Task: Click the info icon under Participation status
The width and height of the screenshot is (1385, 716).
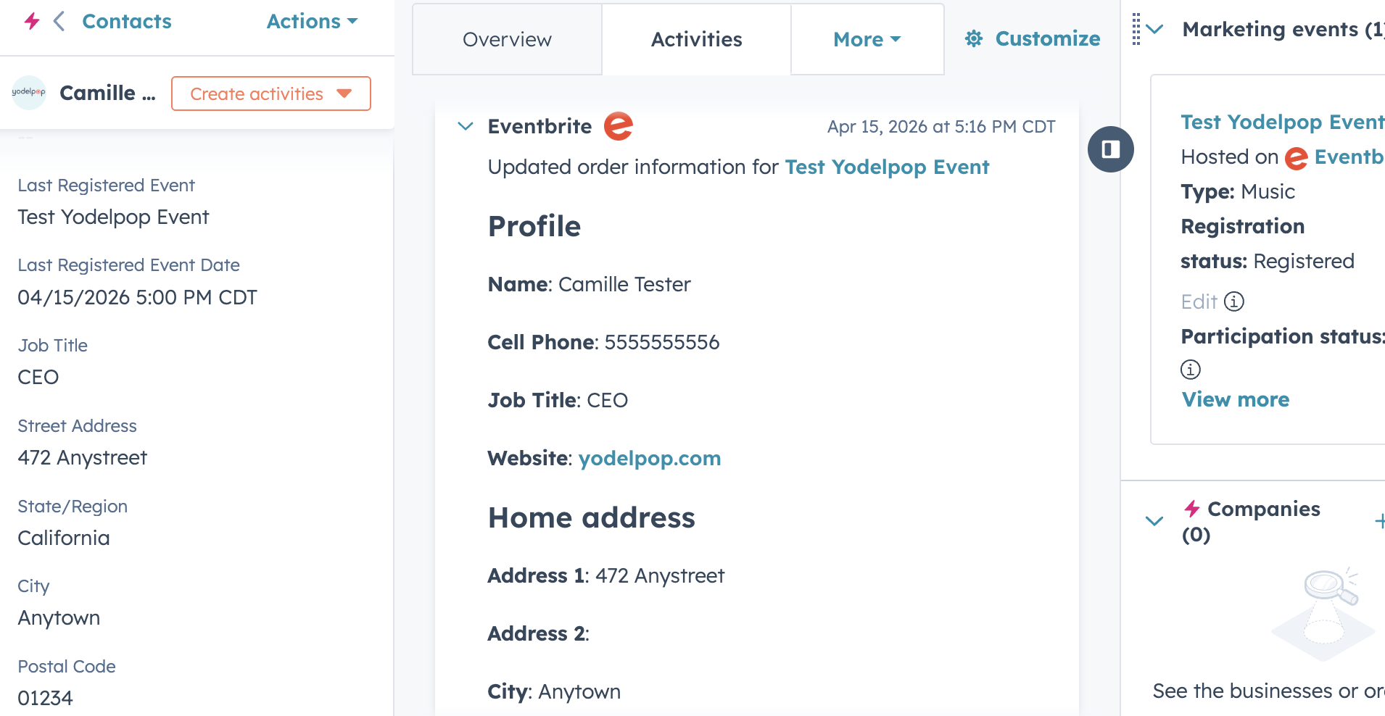Action: tap(1189, 369)
